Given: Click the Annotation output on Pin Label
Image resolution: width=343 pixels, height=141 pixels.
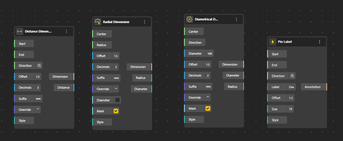Looking at the screenshot, I should [x=313, y=87].
